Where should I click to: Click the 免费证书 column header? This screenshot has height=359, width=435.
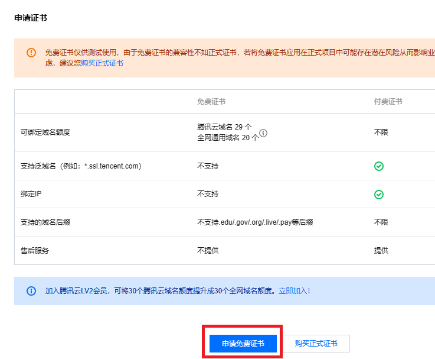coord(211,102)
